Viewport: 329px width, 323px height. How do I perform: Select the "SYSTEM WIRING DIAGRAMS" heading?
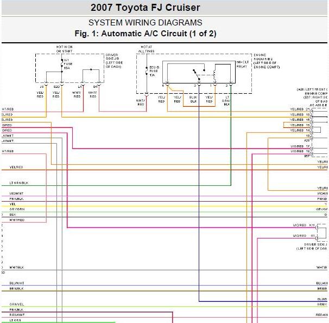(x=145, y=23)
